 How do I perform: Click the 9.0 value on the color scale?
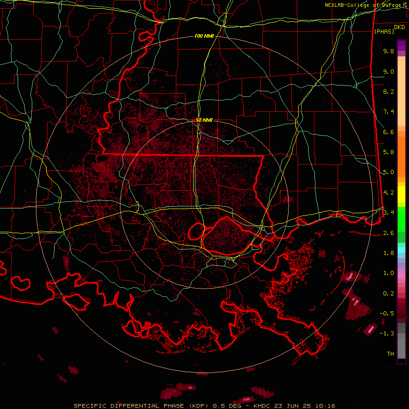pyautogui.click(x=389, y=71)
